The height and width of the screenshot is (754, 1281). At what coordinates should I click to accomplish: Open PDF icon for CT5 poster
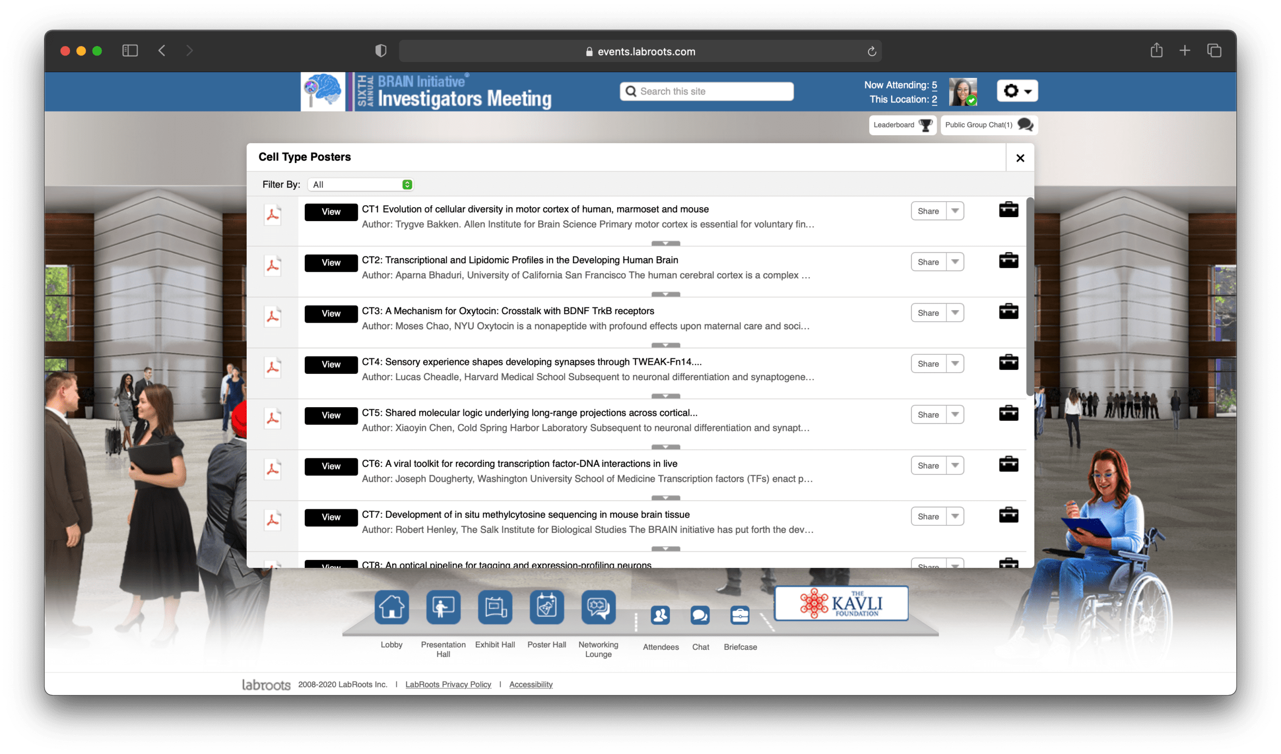pyautogui.click(x=273, y=418)
